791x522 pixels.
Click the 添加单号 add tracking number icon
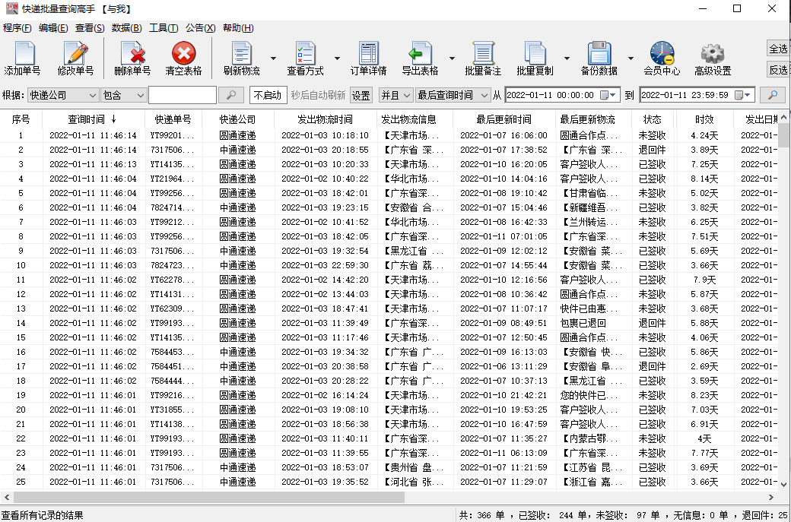23,55
